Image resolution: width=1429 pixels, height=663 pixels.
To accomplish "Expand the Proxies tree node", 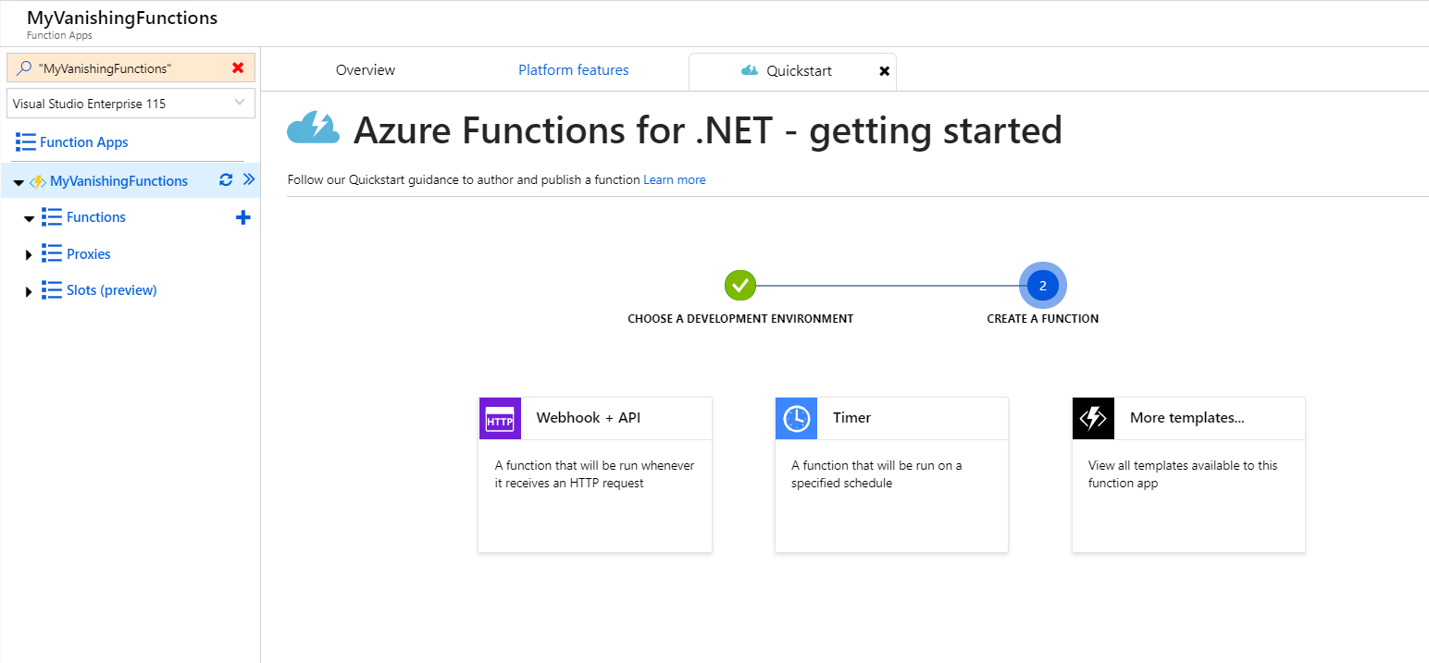I will (29, 255).
